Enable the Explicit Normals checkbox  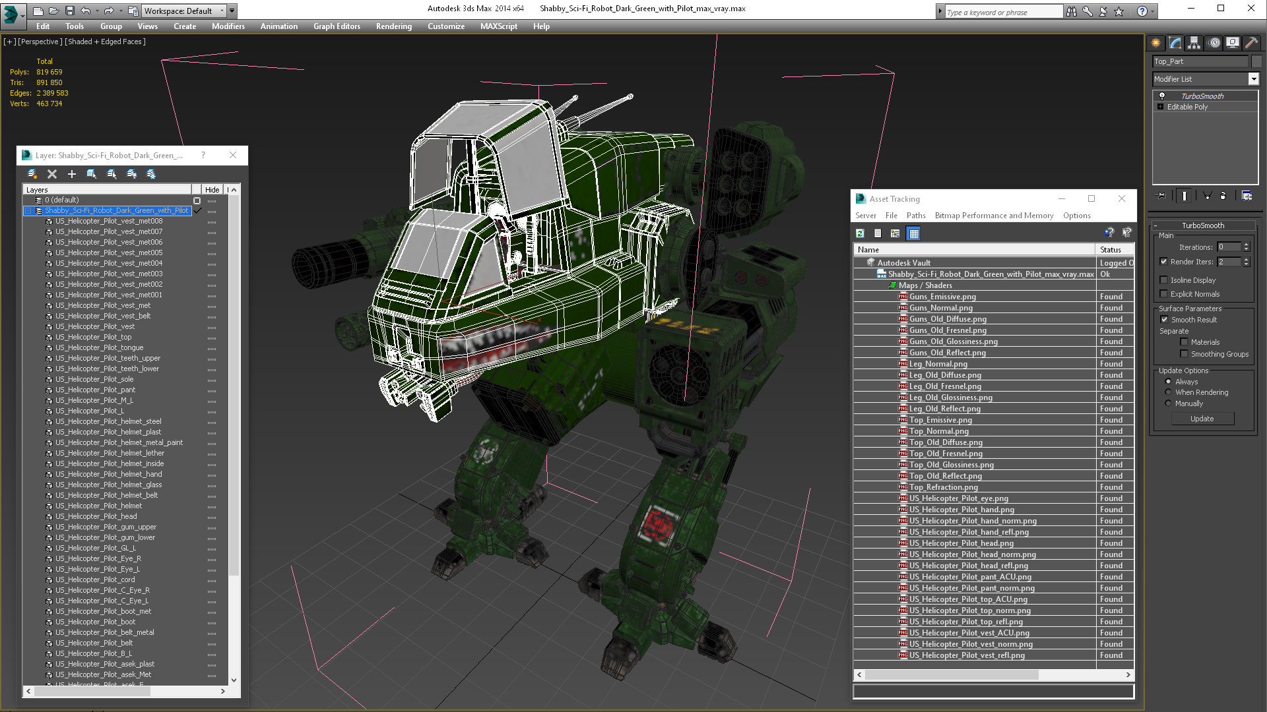coord(1164,294)
